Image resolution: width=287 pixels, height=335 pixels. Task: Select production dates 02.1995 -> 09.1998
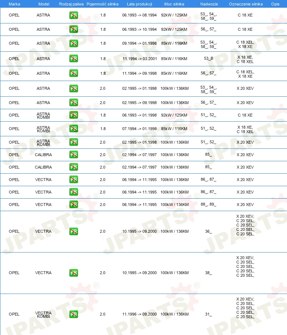coord(139,103)
